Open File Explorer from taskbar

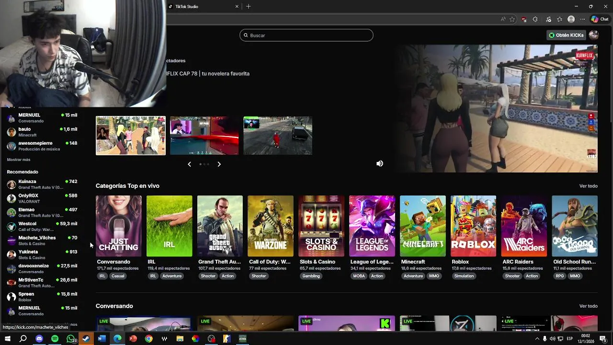click(180, 339)
